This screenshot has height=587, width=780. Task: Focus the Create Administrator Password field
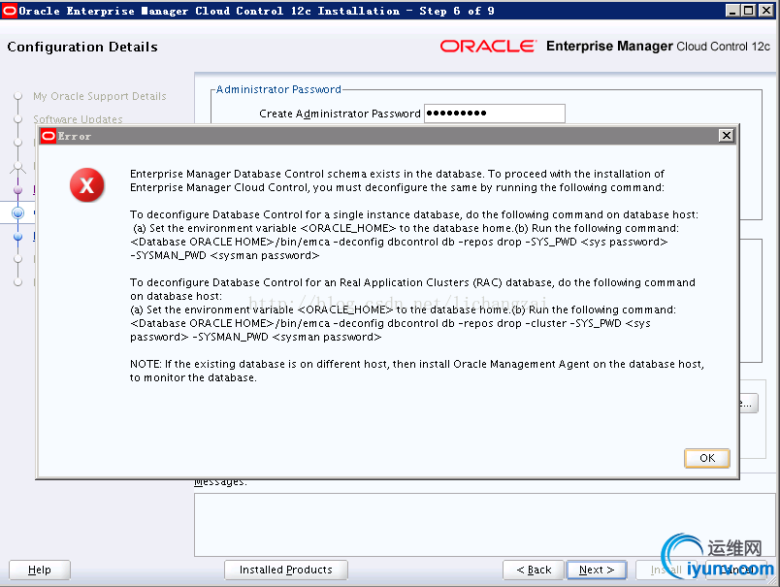click(495, 114)
